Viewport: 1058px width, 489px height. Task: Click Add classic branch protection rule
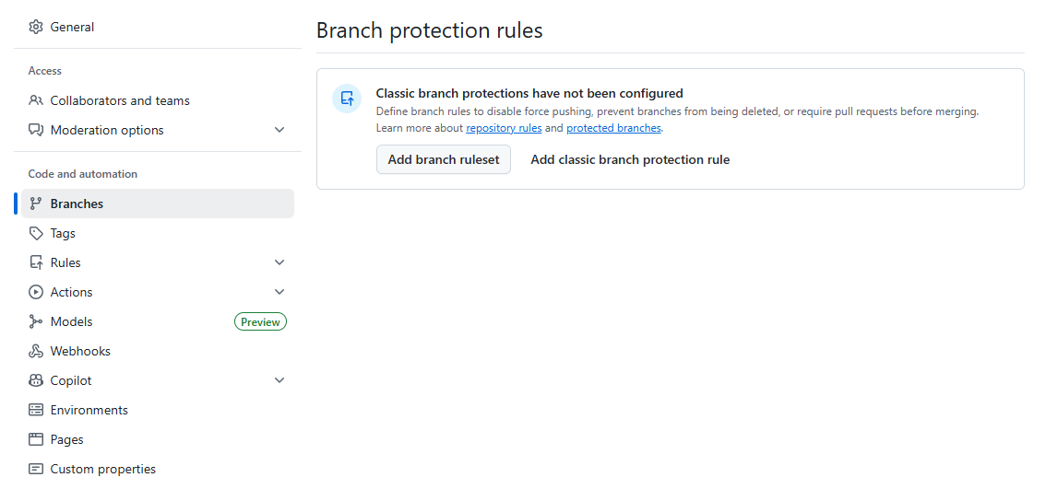pyautogui.click(x=630, y=159)
